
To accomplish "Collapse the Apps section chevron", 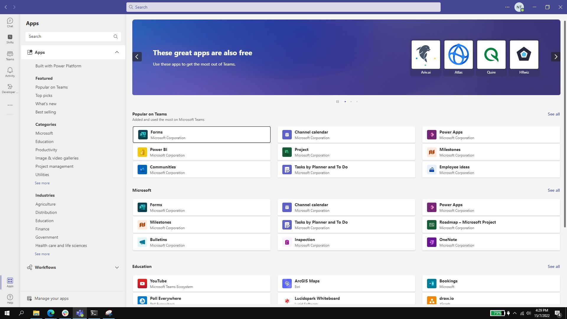I will tap(117, 52).
